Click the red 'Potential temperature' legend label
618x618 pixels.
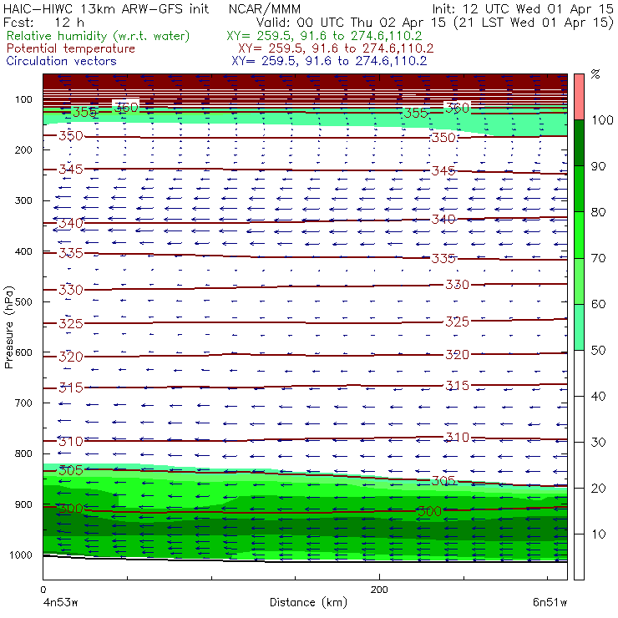(x=71, y=48)
